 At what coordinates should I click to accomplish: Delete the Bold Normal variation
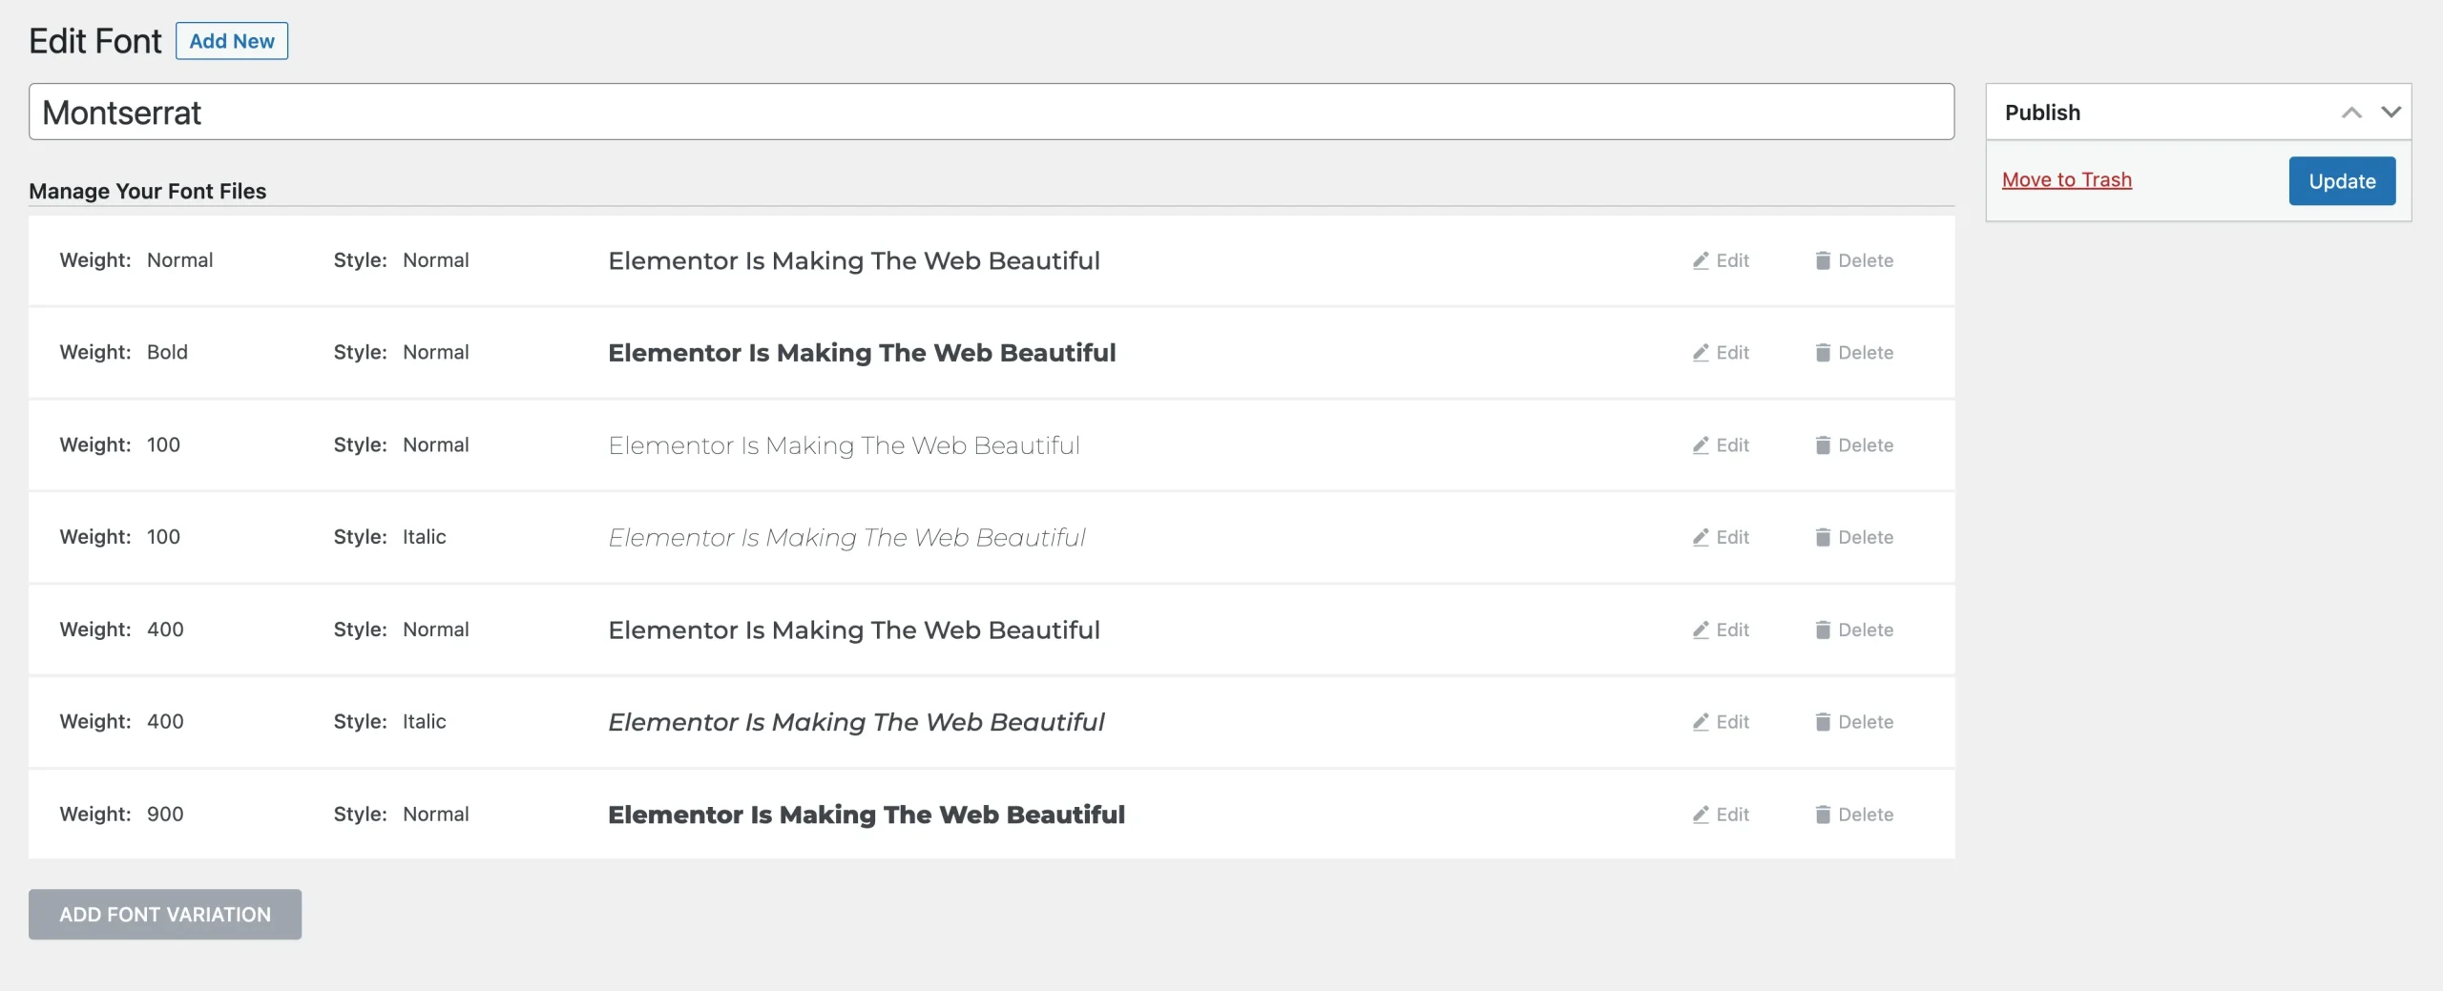point(1852,352)
